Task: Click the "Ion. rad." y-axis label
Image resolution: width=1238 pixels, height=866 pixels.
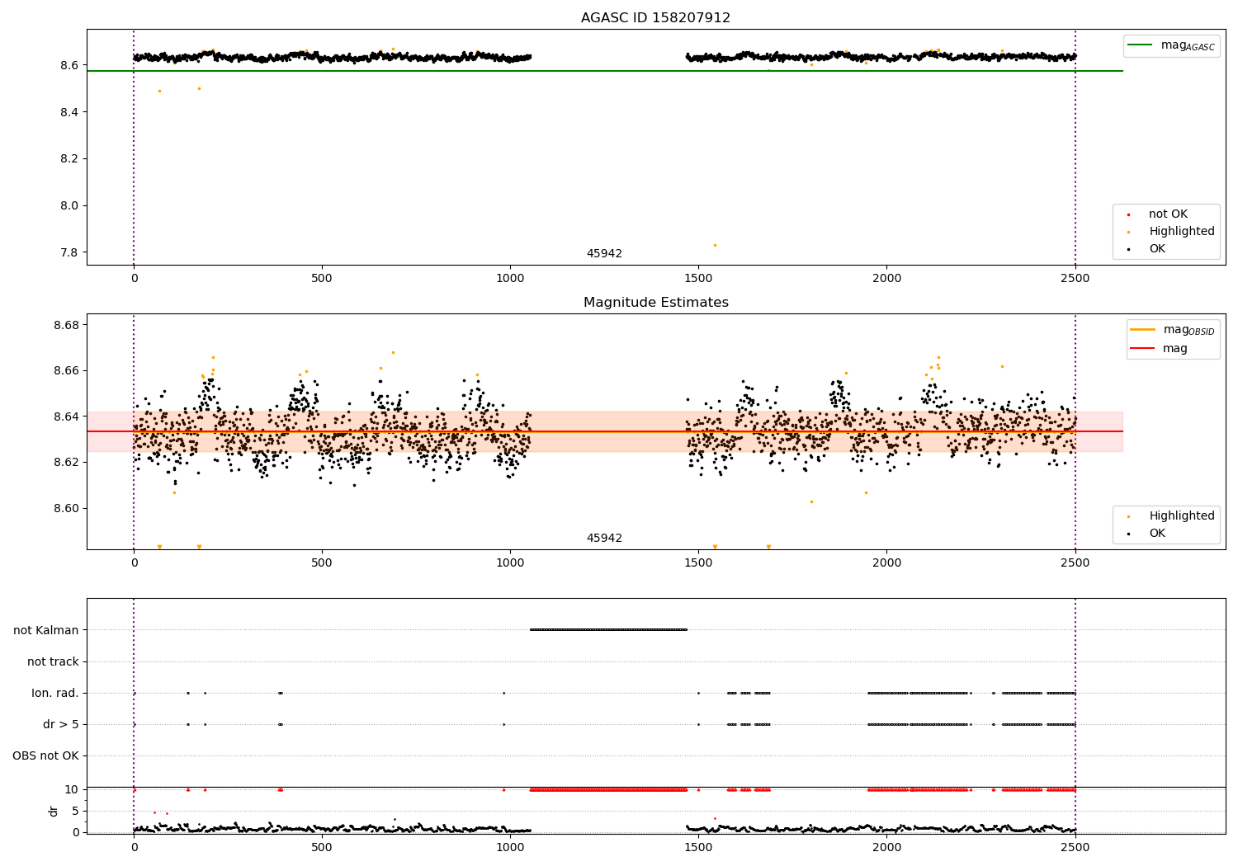Action: coord(55,694)
